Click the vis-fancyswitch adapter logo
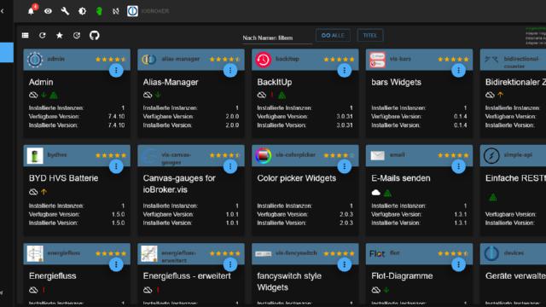546x307 pixels. click(x=264, y=254)
